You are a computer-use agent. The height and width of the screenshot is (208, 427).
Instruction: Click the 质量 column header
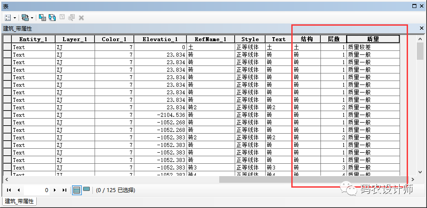point(373,39)
